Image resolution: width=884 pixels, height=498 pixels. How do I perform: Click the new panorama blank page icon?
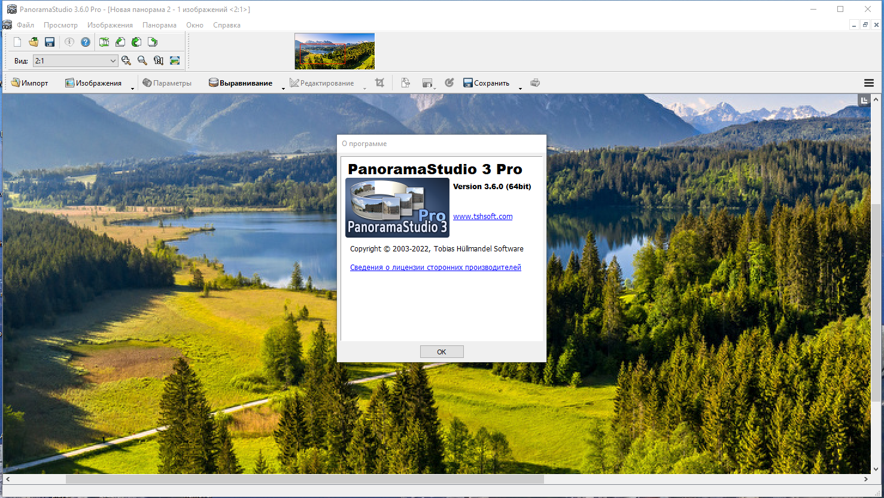click(17, 42)
